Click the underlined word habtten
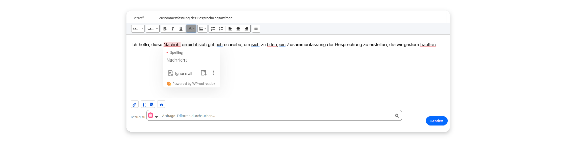The height and width of the screenshot is (152, 570). tap(428, 45)
